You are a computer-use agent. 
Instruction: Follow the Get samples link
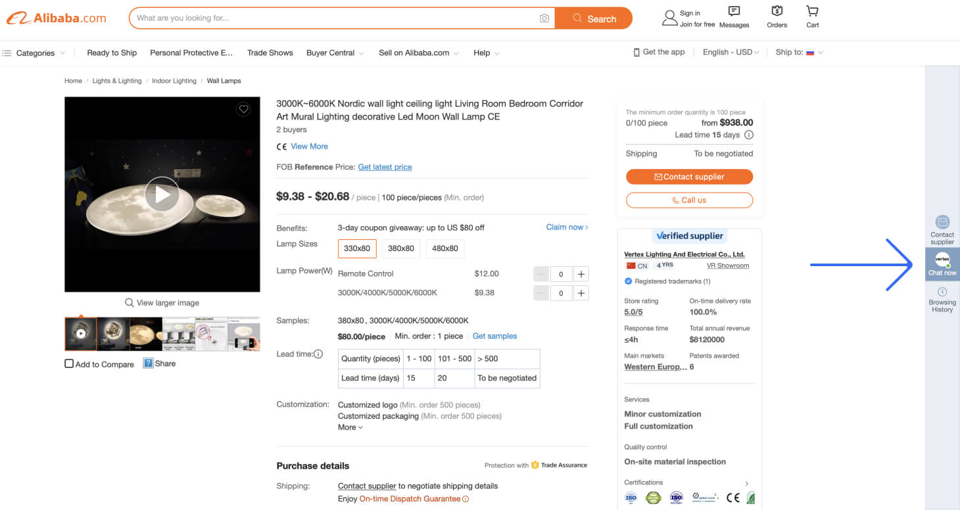pyautogui.click(x=494, y=336)
